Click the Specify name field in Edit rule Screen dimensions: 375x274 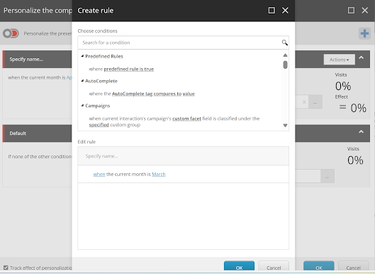click(183, 156)
